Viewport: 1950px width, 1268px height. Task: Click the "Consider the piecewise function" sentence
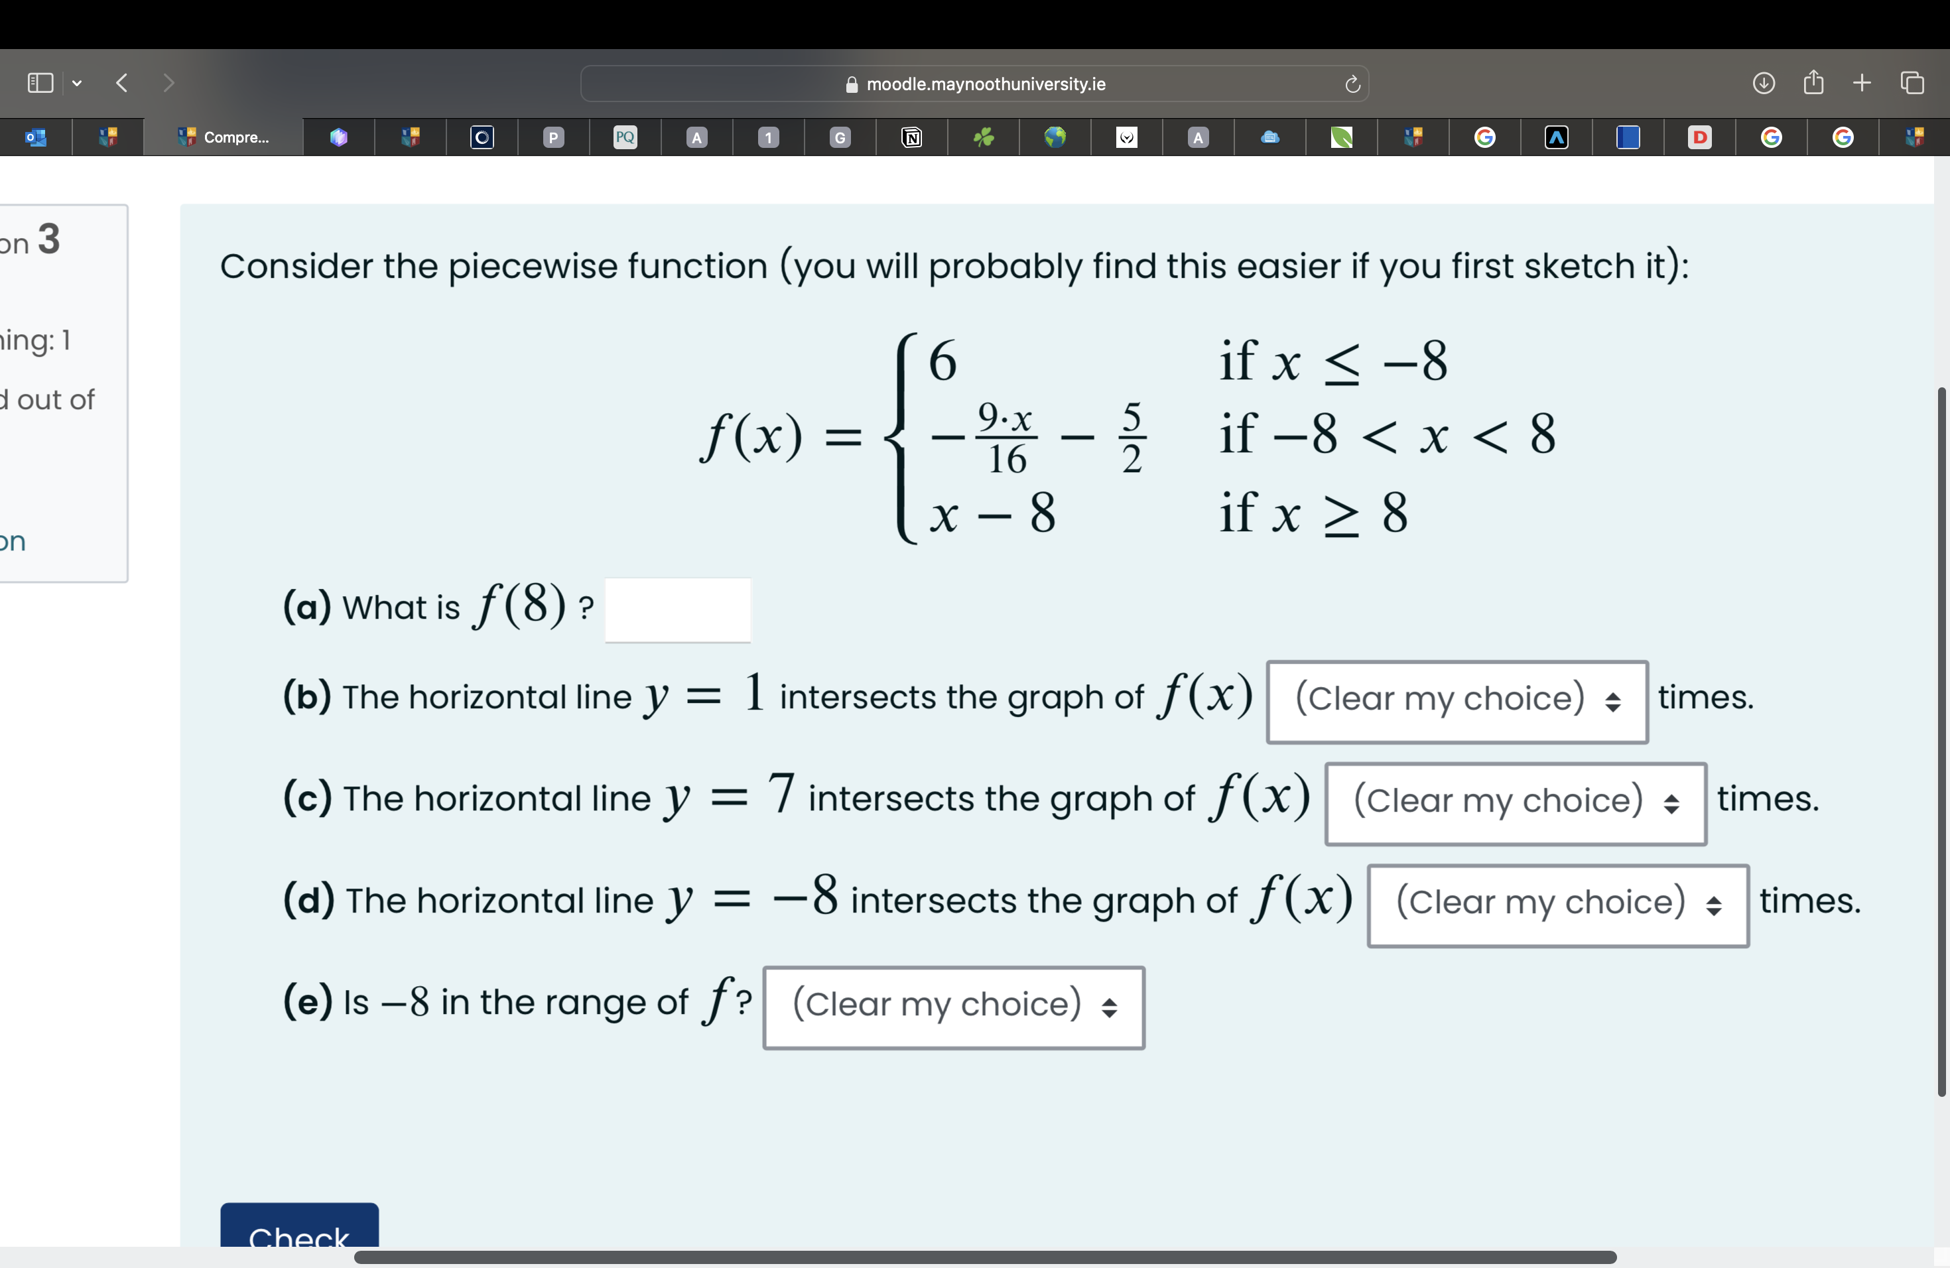[x=954, y=266]
